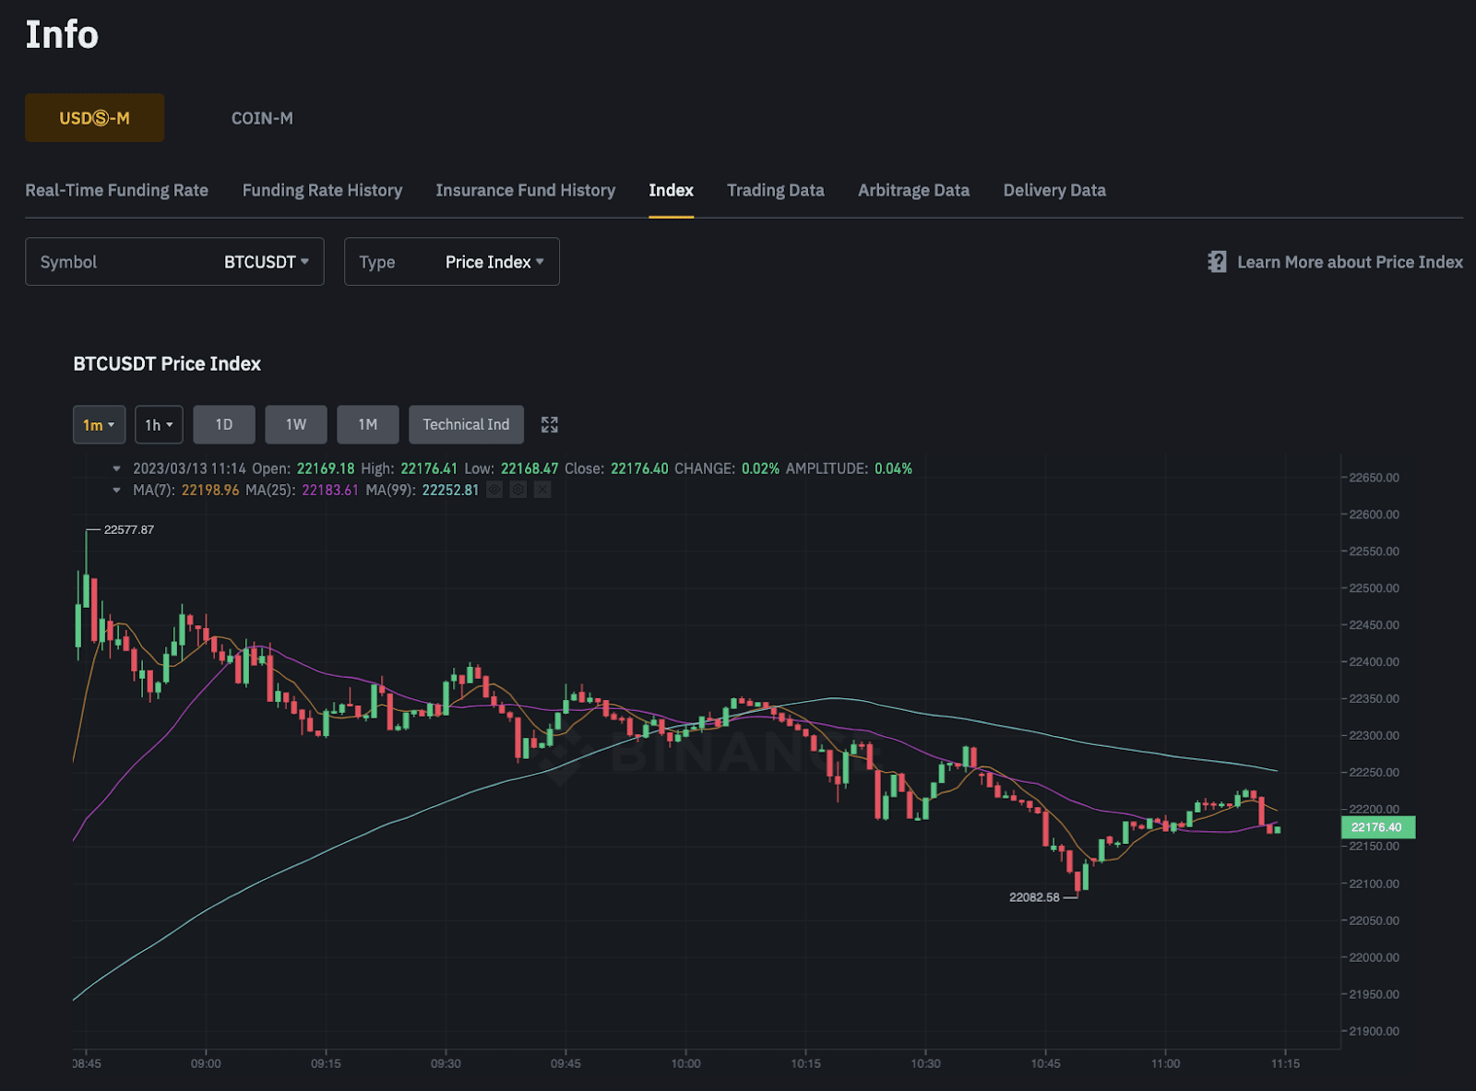Viewport: 1476px width, 1091px height.
Task: Collapse the OHLC data row arrow
Action: (116, 468)
